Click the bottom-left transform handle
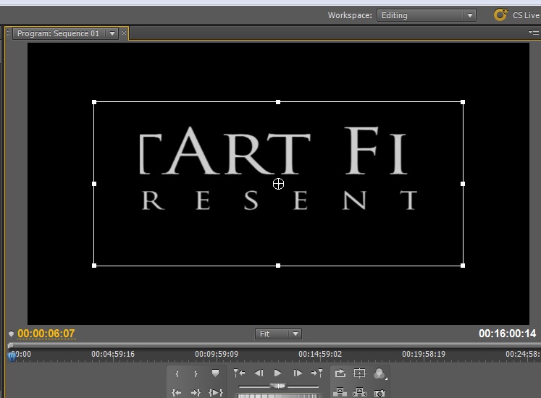This screenshot has height=398, width=541. (94, 266)
